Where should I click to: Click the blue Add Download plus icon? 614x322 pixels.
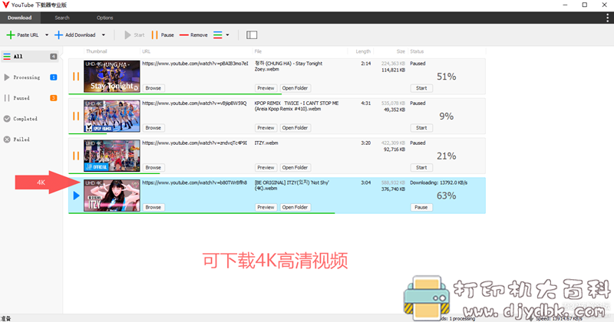[x=58, y=34]
